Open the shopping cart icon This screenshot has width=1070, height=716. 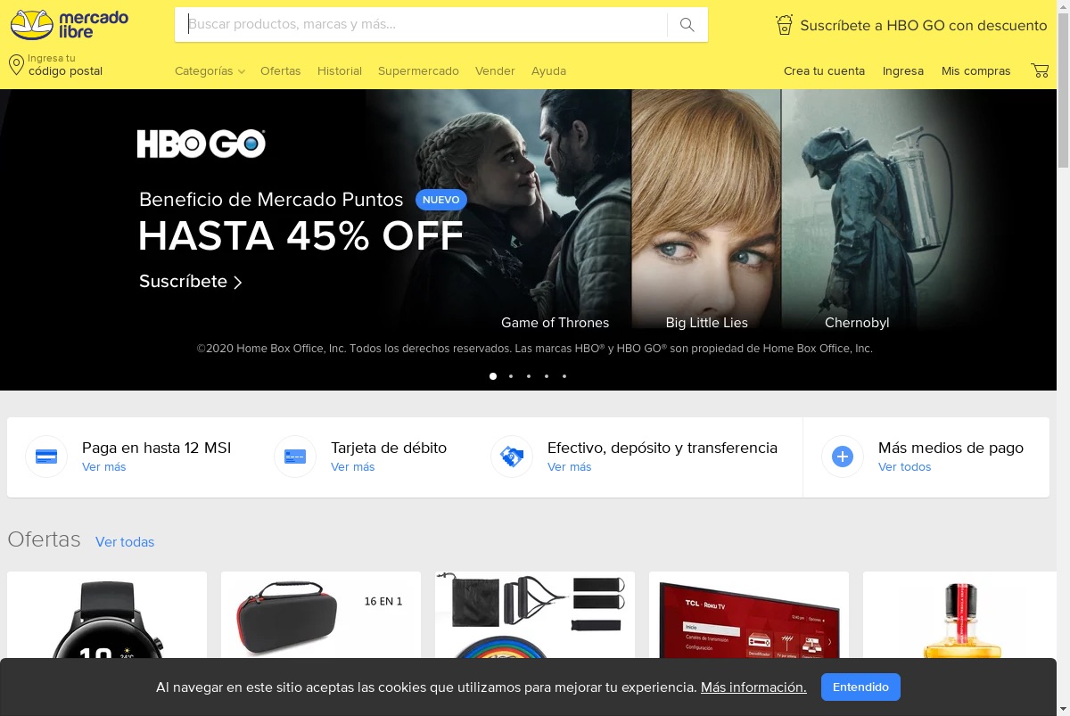[x=1040, y=70]
